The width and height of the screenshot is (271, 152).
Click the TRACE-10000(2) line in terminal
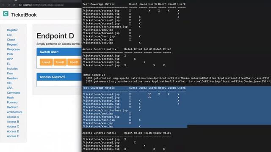pos(94,75)
